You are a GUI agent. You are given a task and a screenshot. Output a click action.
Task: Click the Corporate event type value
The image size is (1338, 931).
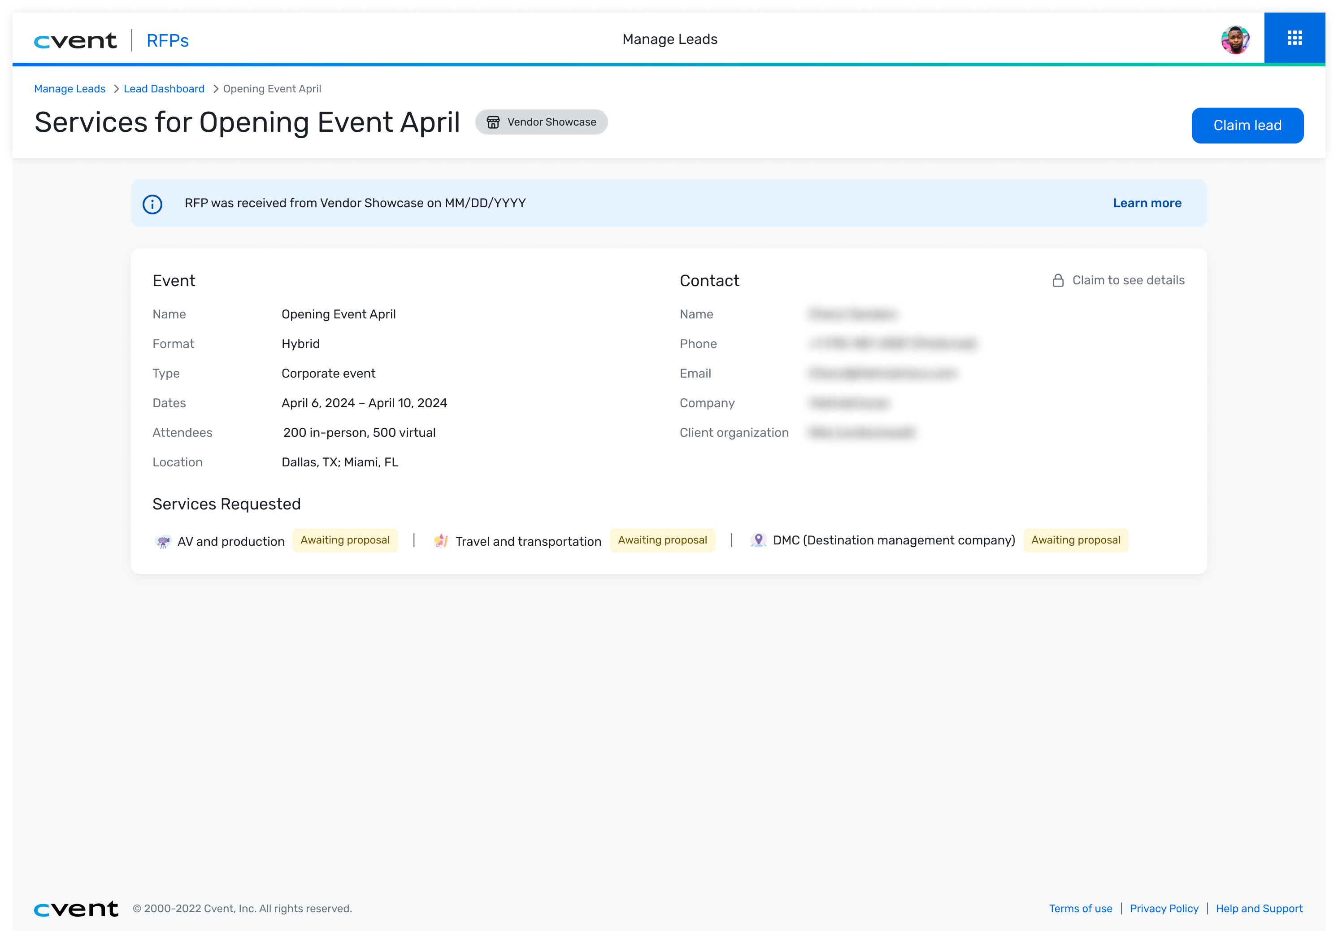point(328,374)
